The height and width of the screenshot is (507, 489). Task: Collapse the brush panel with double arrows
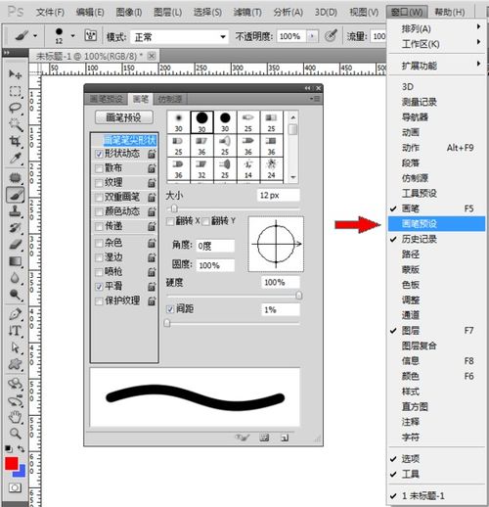(x=308, y=88)
